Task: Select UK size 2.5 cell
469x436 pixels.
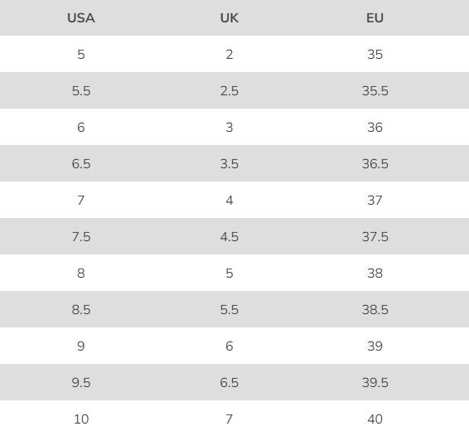Action: (230, 91)
